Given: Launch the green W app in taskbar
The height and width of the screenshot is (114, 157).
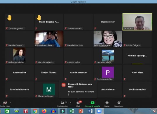Looking at the screenshot, I should pyautogui.click(x=16, y=111).
